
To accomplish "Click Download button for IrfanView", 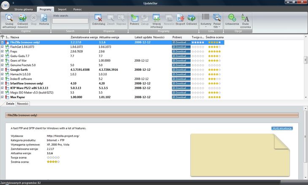I will point(181,83).
